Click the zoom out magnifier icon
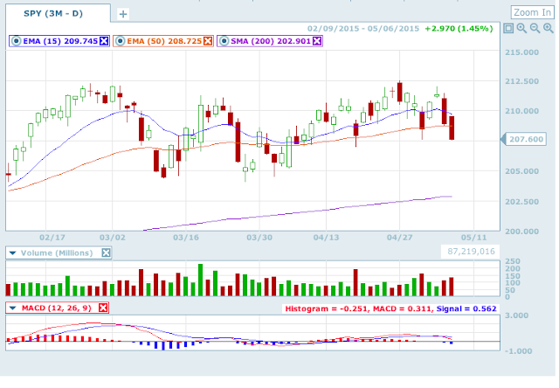 click(535, 28)
